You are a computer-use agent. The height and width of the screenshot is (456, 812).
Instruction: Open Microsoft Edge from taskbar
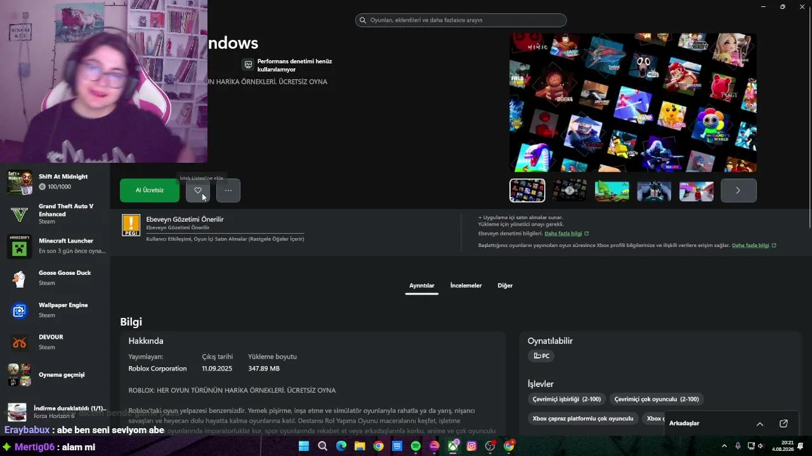[341, 446]
